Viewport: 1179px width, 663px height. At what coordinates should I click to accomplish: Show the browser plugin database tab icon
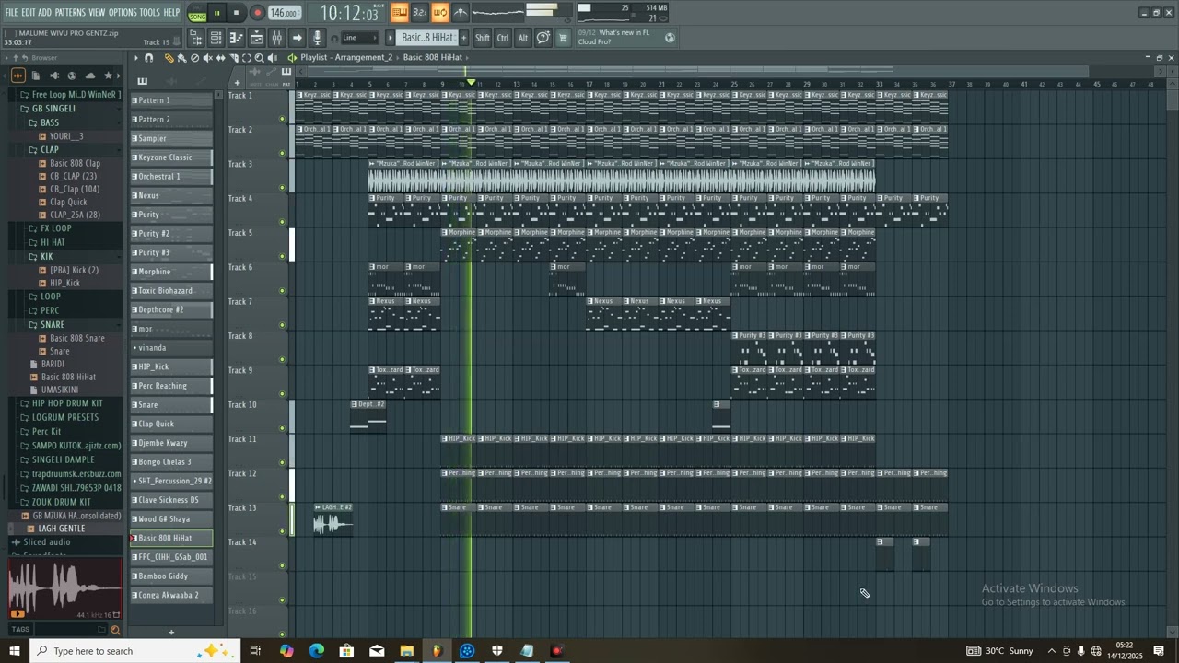point(54,76)
